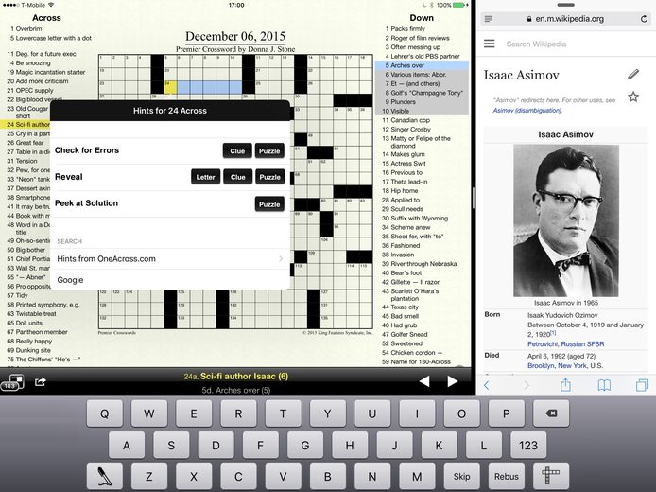
Task: Select Down clue 5 Arches over
Action: pos(422,65)
